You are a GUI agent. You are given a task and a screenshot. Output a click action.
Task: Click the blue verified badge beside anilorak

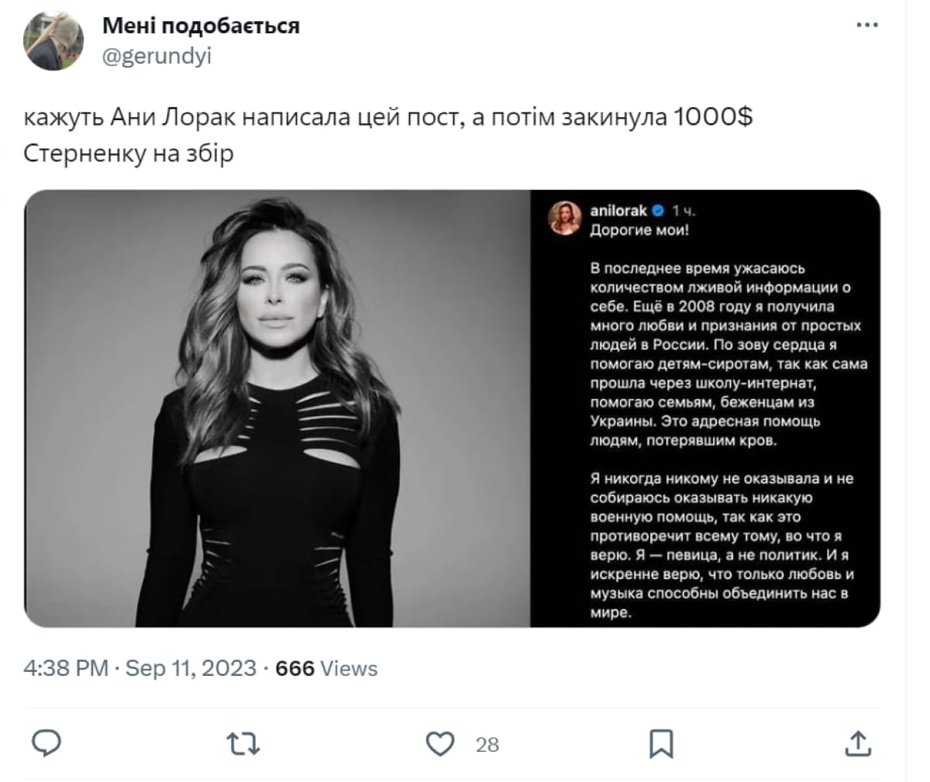click(x=659, y=211)
